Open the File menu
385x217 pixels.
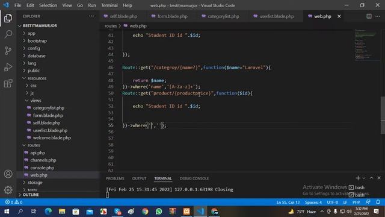pos(17,5)
